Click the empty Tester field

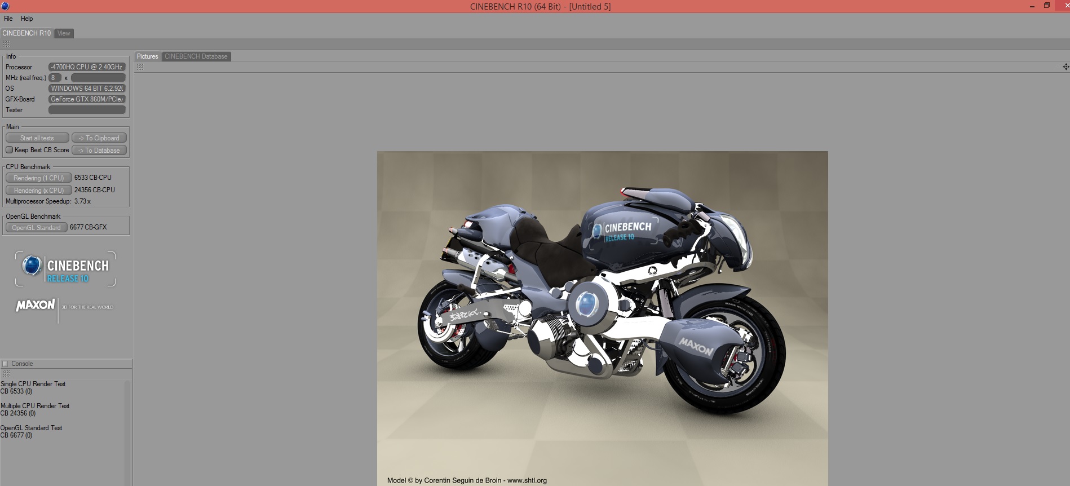click(x=87, y=110)
